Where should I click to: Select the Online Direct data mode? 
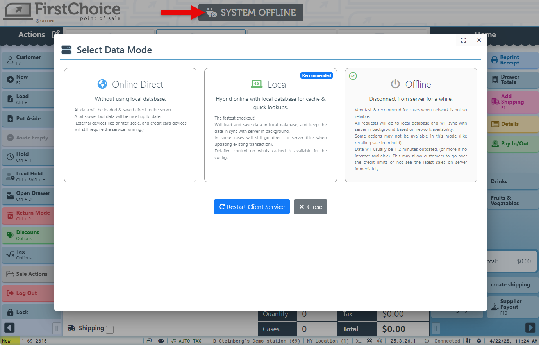click(130, 125)
